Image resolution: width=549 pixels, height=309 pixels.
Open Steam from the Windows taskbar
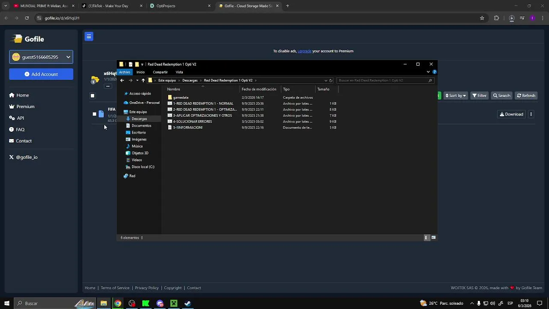click(187, 303)
